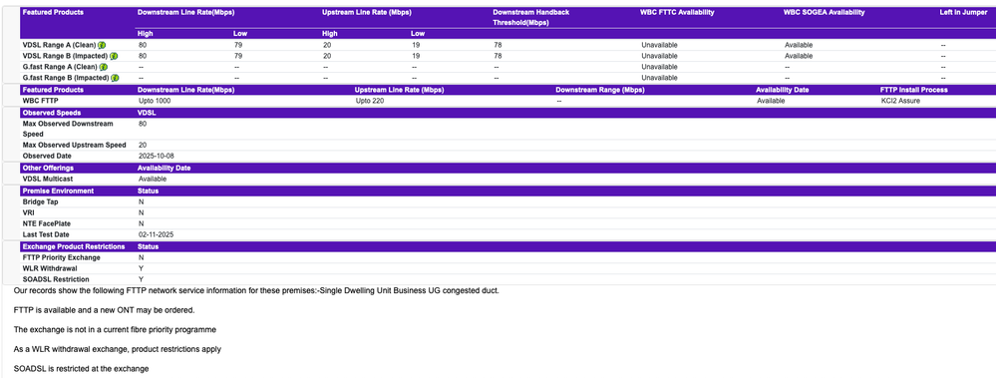
Task: Click 'Upstream Line Rate (Mbps)' header in top table
Action: (367, 12)
